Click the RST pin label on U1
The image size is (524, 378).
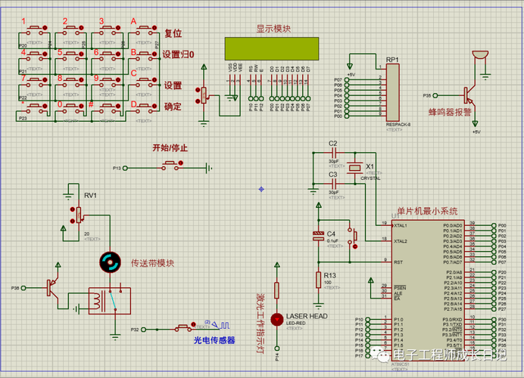[x=398, y=262]
